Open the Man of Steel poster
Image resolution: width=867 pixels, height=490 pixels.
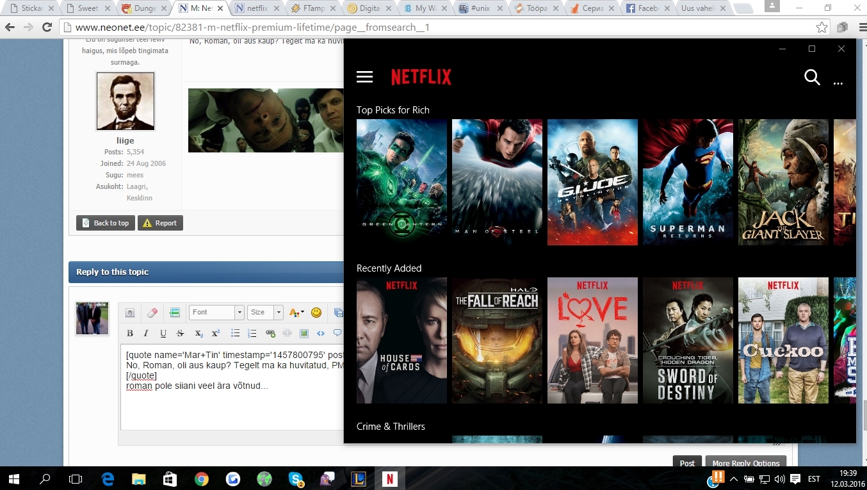click(497, 182)
